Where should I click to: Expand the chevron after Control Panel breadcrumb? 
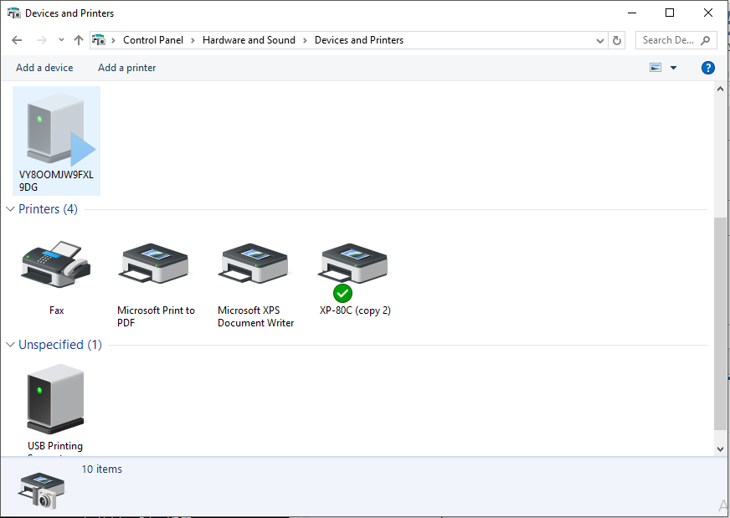click(x=193, y=40)
